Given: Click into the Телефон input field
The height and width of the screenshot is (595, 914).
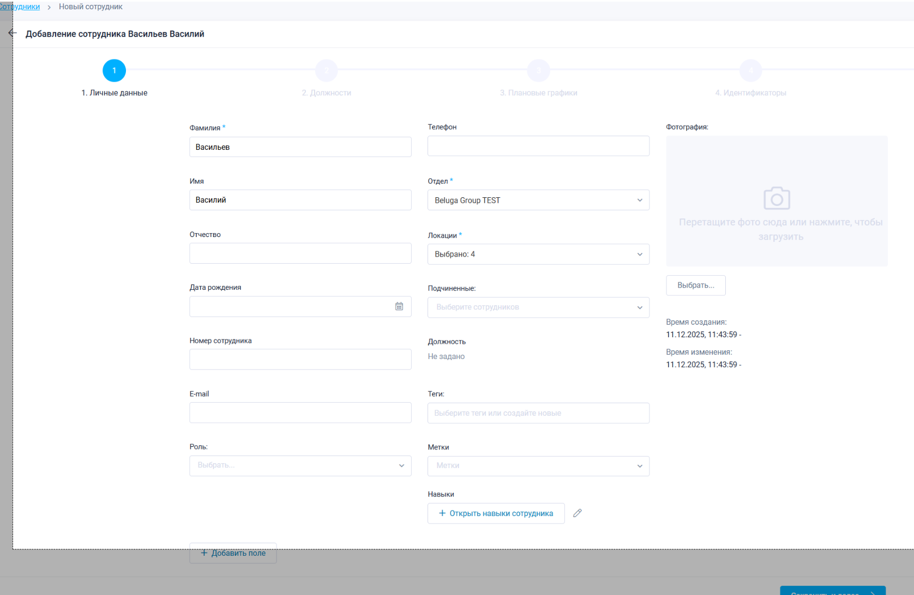Looking at the screenshot, I should coord(538,146).
